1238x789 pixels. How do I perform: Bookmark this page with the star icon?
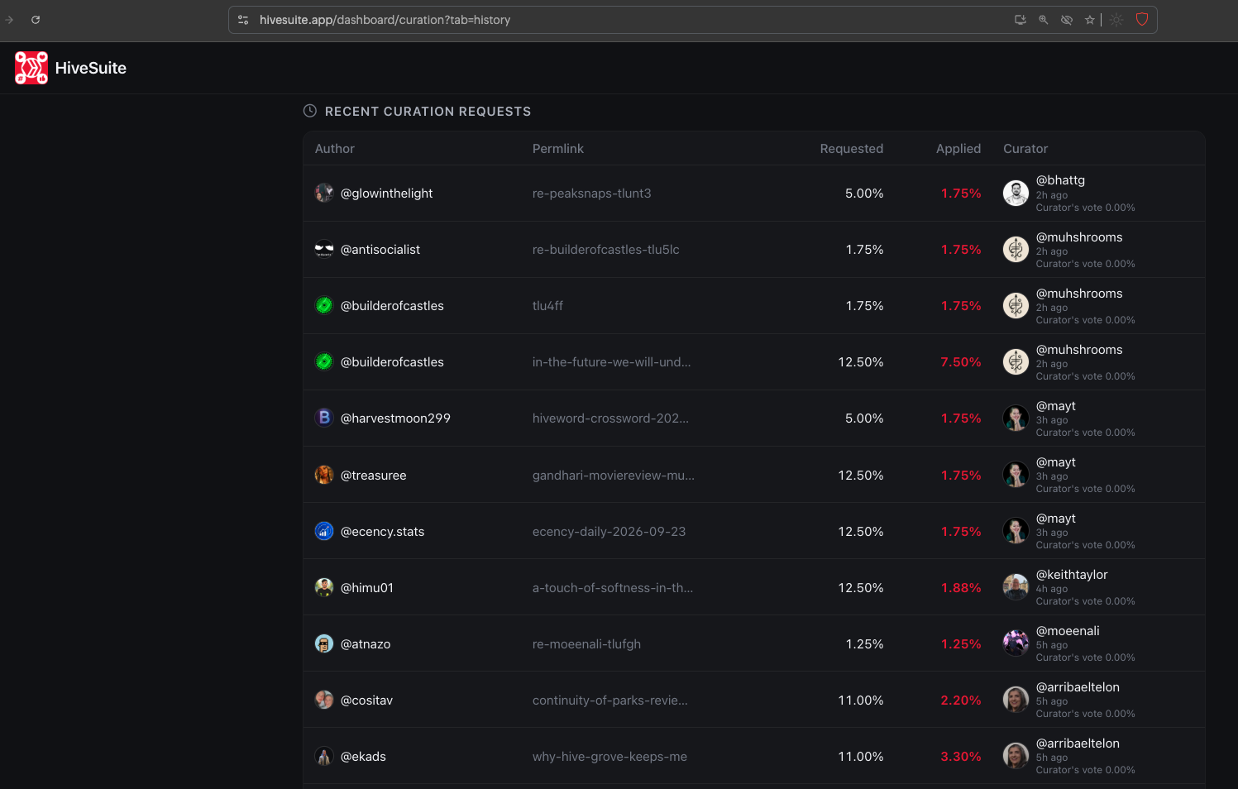click(x=1090, y=20)
